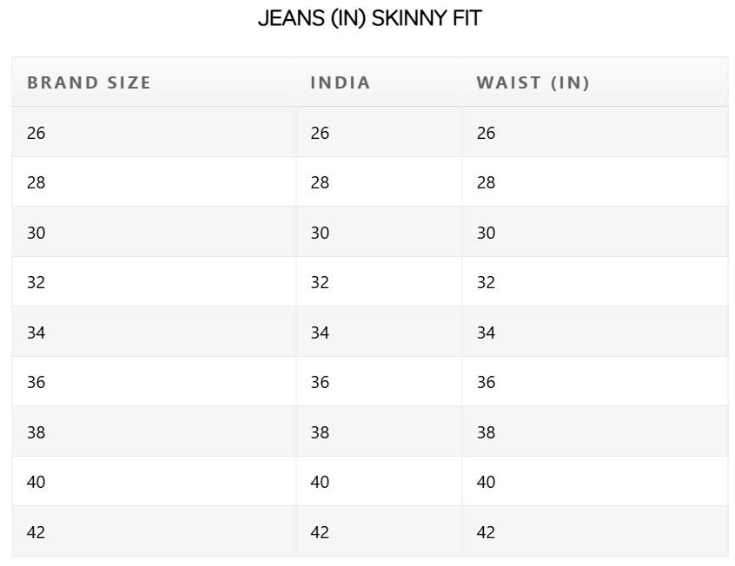
Task: Select brand size 34 cell
Action: 154,332
